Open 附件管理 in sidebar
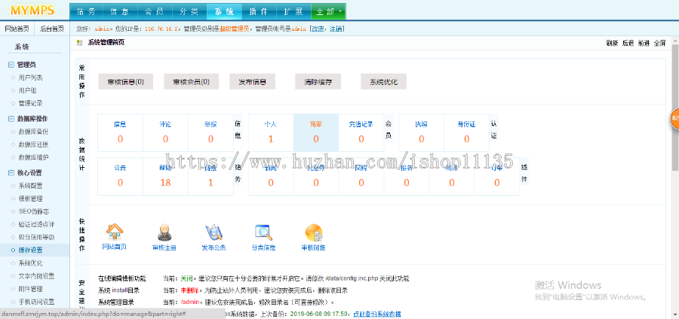 pyautogui.click(x=30, y=289)
